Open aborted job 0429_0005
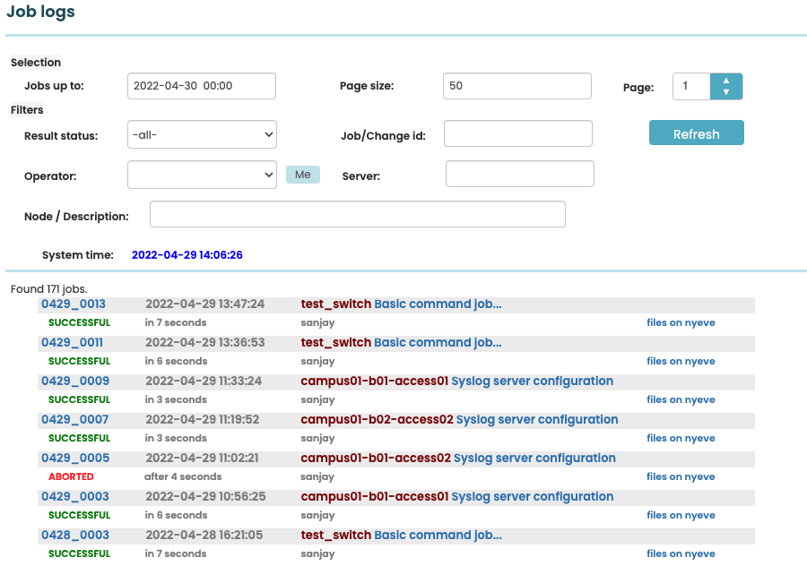807x566 pixels. pos(74,459)
